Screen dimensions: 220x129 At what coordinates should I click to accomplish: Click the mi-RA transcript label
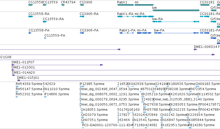pyautogui.click(x=140, y=14)
